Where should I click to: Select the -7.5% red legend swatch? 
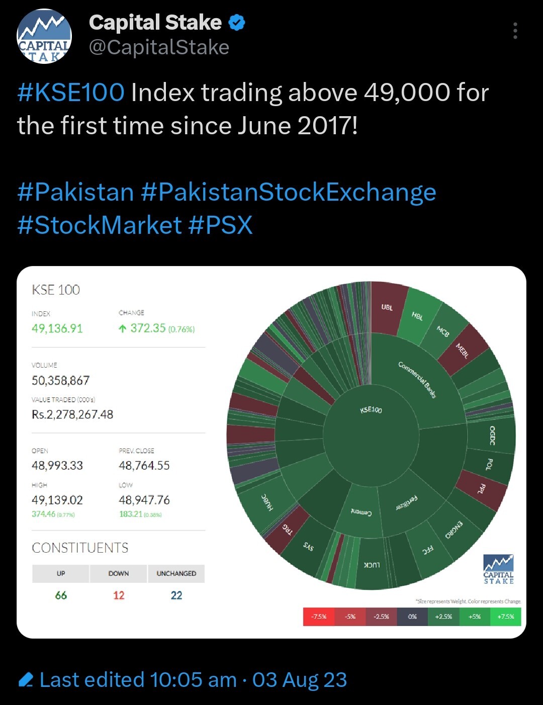coord(319,616)
